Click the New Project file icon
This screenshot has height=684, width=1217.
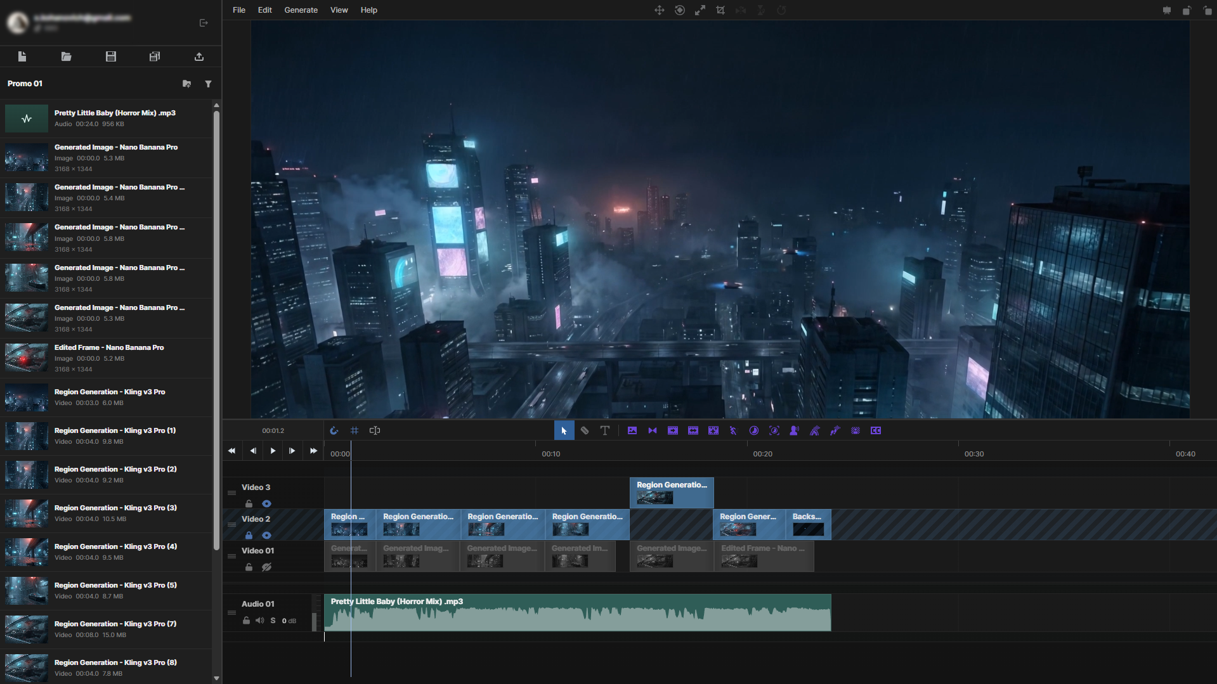point(22,56)
